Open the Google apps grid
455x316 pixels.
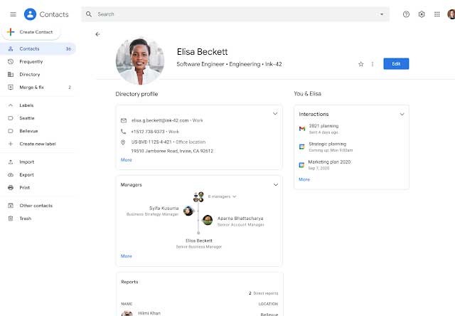pyautogui.click(x=437, y=14)
